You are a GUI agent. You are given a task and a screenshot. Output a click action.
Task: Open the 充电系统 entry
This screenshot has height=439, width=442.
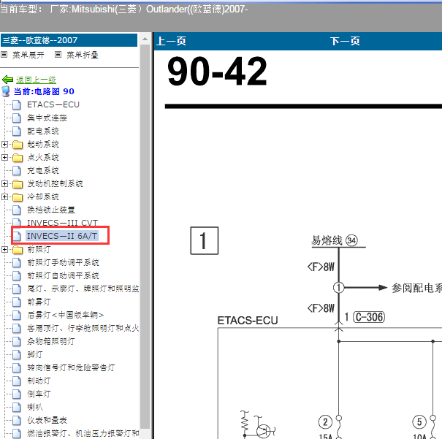(43, 170)
